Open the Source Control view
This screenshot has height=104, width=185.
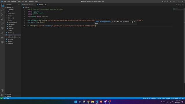pyautogui.click(x=2, y=14)
